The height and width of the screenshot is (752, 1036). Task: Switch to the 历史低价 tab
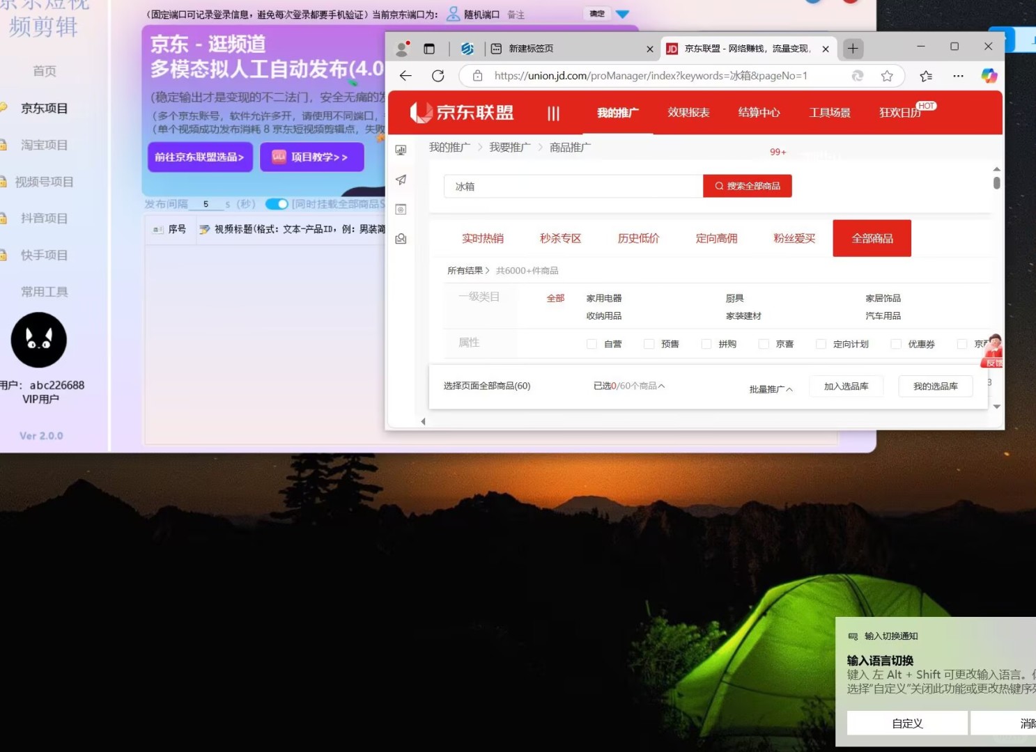pyautogui.click(x=639, y=238)
